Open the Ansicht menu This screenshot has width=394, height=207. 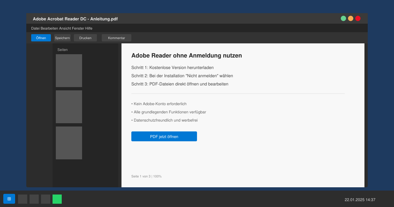[65, 28]
